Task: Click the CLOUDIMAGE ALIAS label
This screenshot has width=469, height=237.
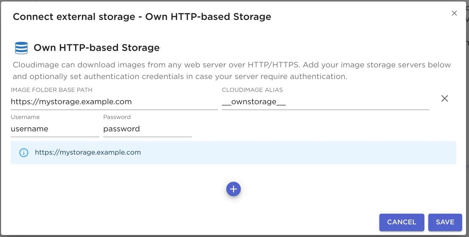Action: pyautogui.click(x=252, y=90)
